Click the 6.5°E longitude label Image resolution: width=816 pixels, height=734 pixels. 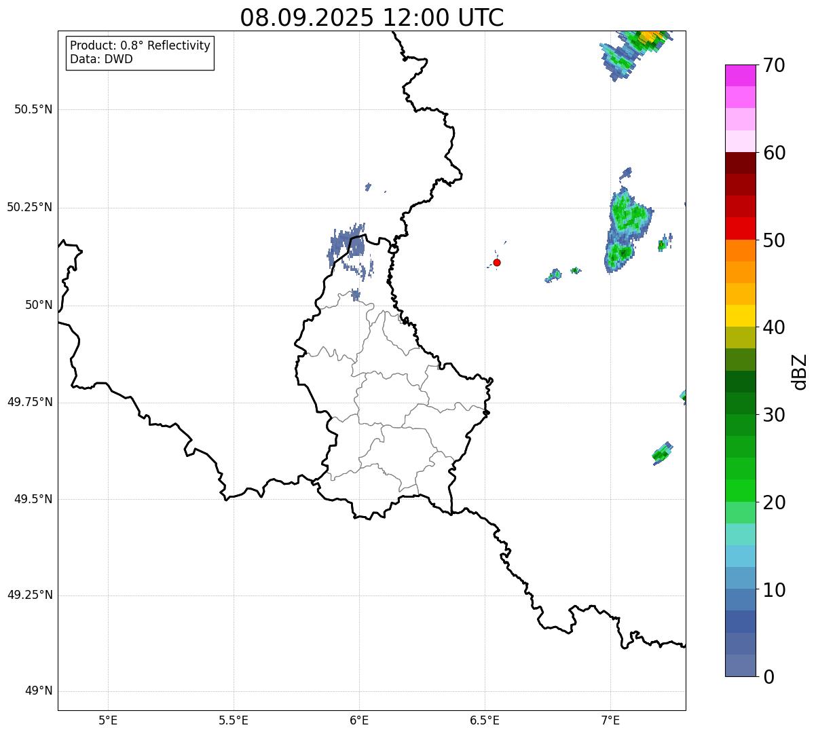[x=485, y=720]
